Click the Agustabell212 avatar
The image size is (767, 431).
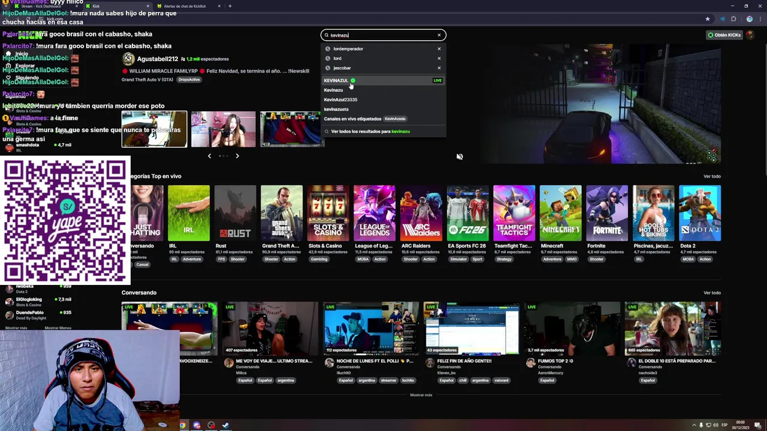(128, 59)
